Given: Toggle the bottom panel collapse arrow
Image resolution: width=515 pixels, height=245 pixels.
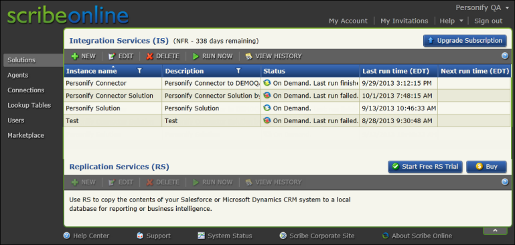Looking at the screenshot, I should coord(495,230).
